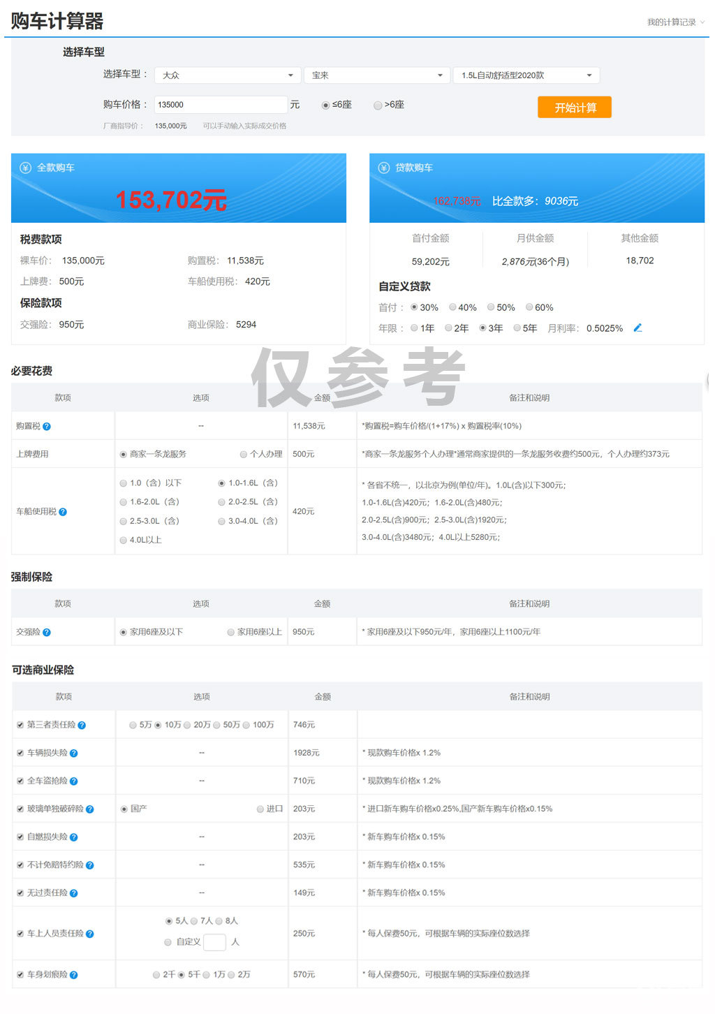Uncheck 车上人员责任险 checkbox
The height and width of the screenshot is (1014, 715).
20,934
